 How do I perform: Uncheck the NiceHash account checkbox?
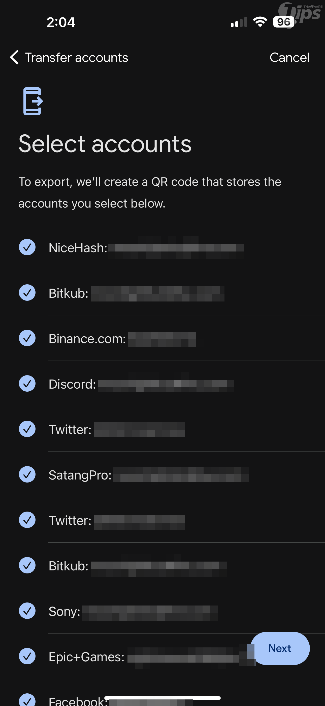(27, 247)
